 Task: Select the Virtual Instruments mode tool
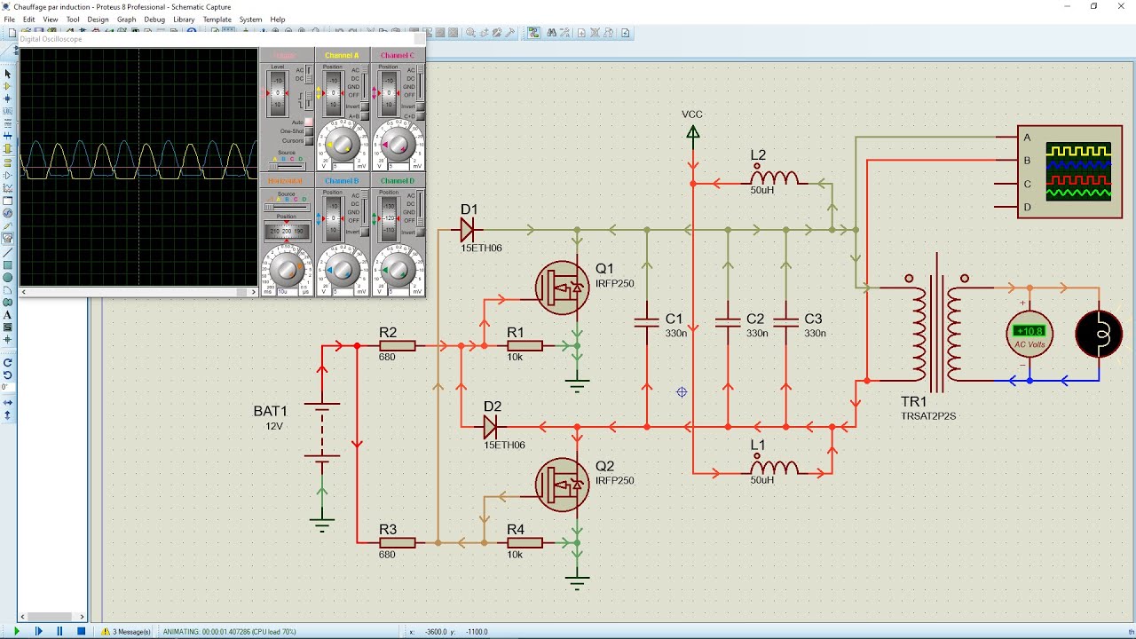pos(8,238)
